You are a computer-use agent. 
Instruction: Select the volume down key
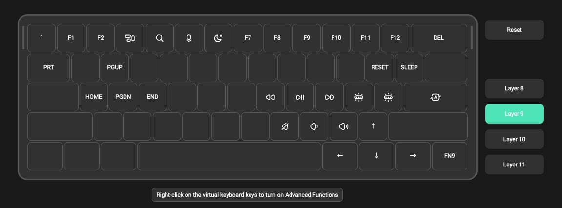pos(314,126)
